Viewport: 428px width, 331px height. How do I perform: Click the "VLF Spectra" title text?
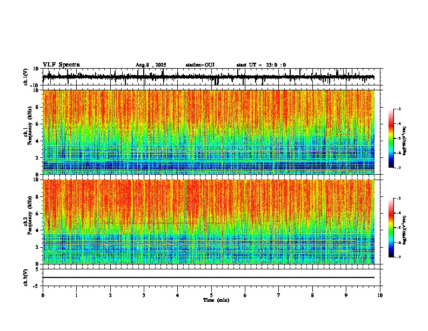click(x=61, y=64)
